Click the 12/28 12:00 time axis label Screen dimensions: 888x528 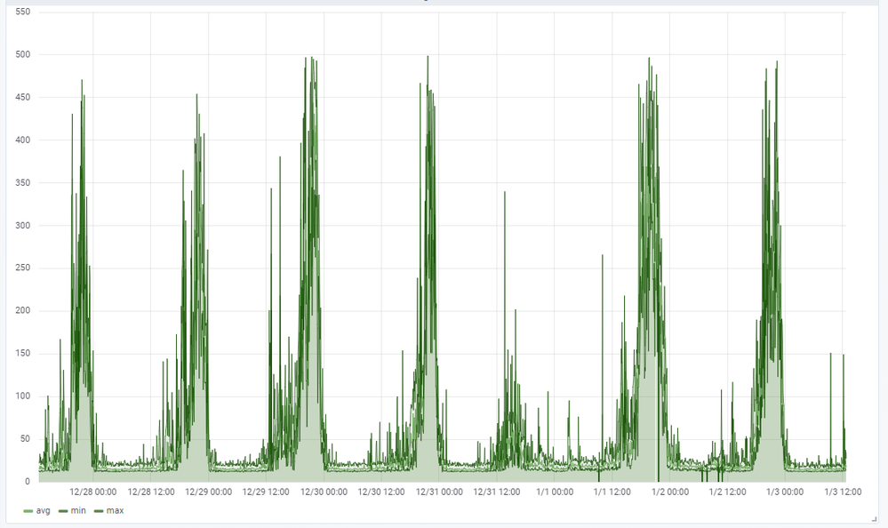[x=150, y=492]
